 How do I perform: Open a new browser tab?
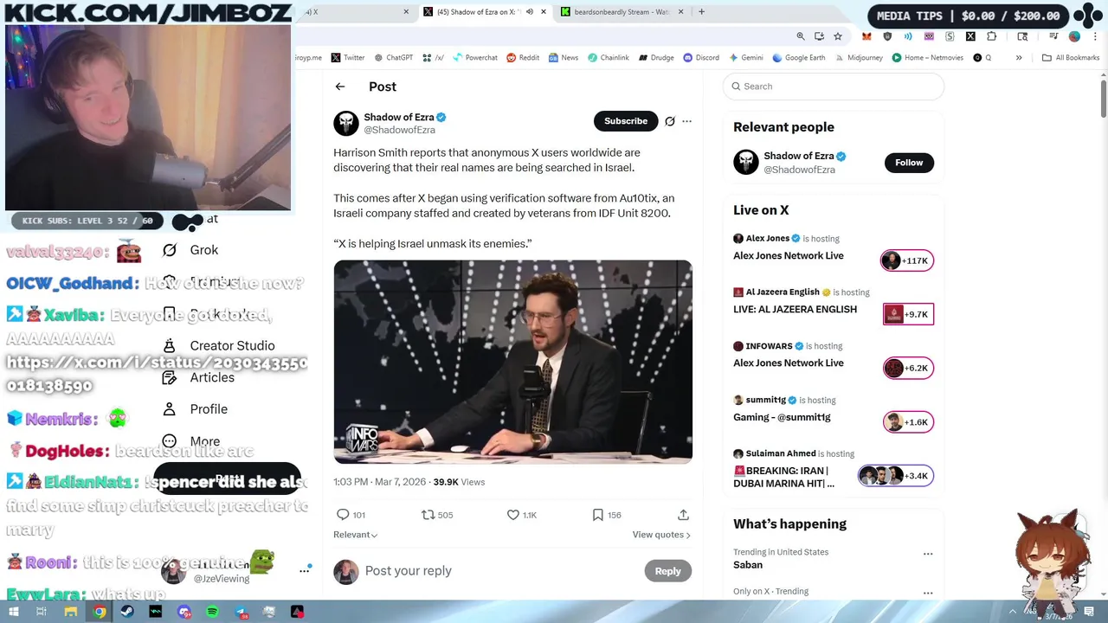pos(702,12)
